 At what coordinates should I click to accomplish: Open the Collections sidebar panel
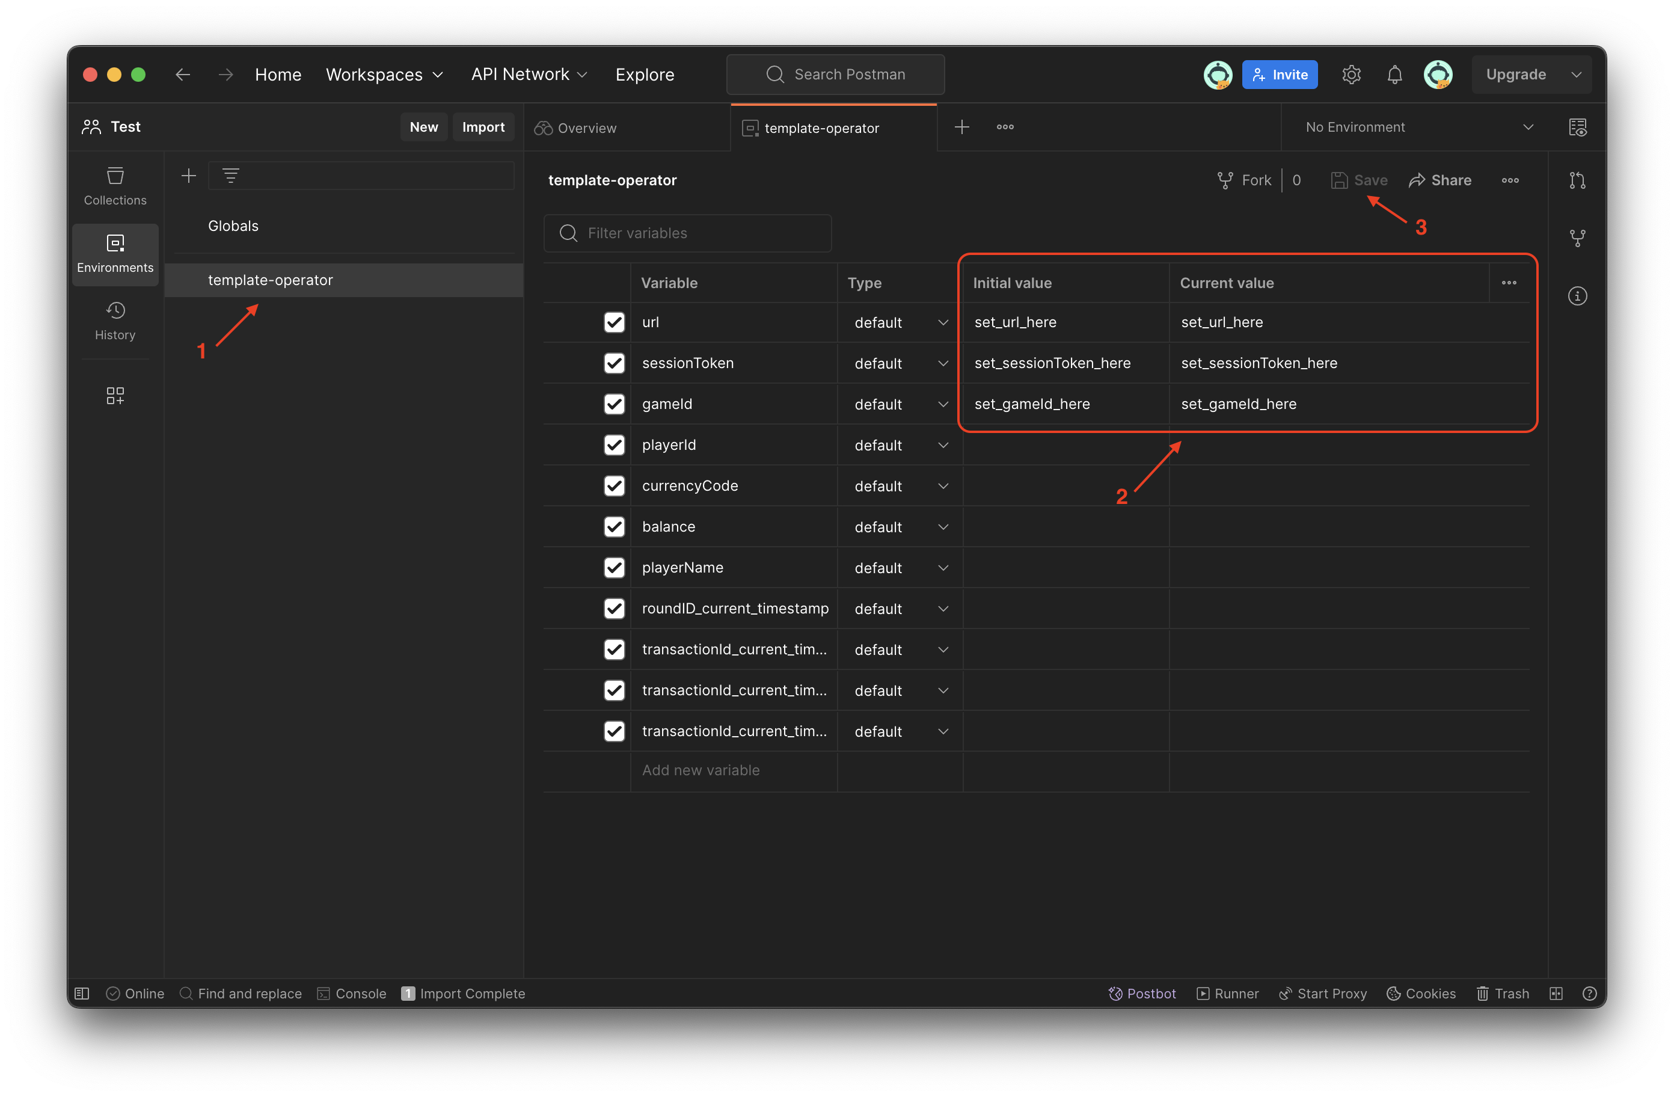[115, 186]
